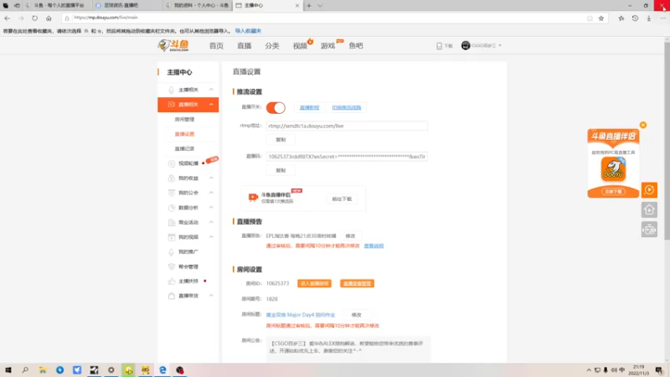This screenshot has width=670, height=377.
Task: Open the account dropdown arrow beside username
Action: click(x=500, y=45)
